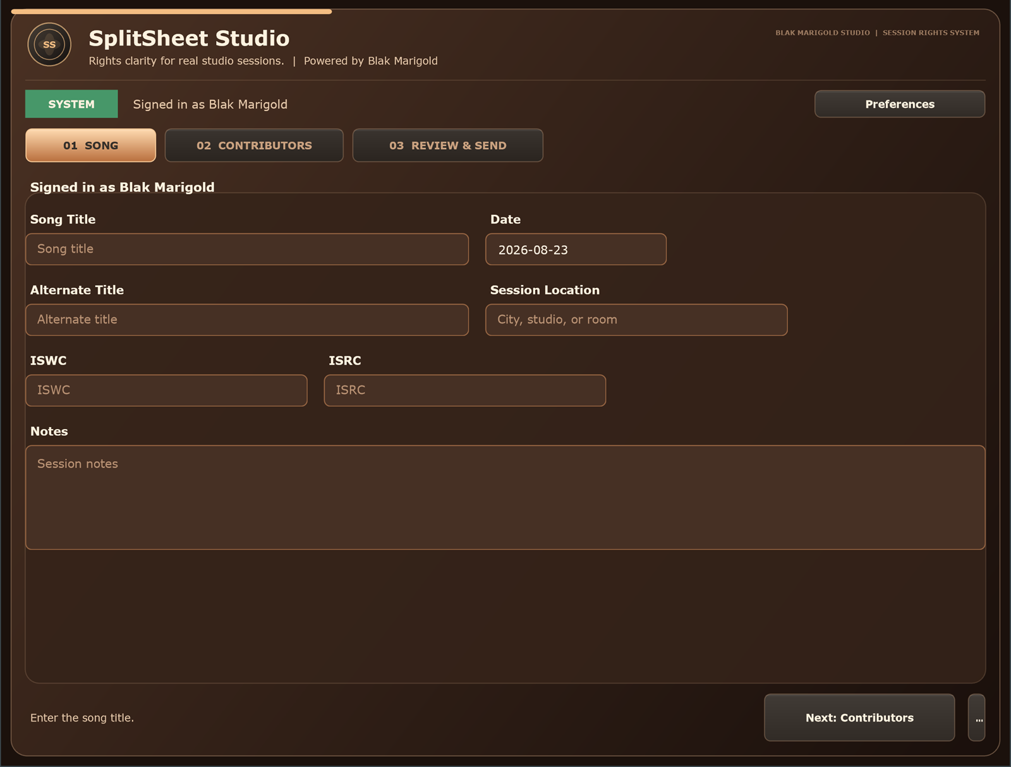Focus the ISWC code field
The image size is (1011, 767).
tap(166, 390)
